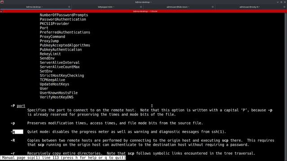Click the underlined port argument
This screenshot has width=287, height=161.
pyautogui.click(x=21, y=106)
